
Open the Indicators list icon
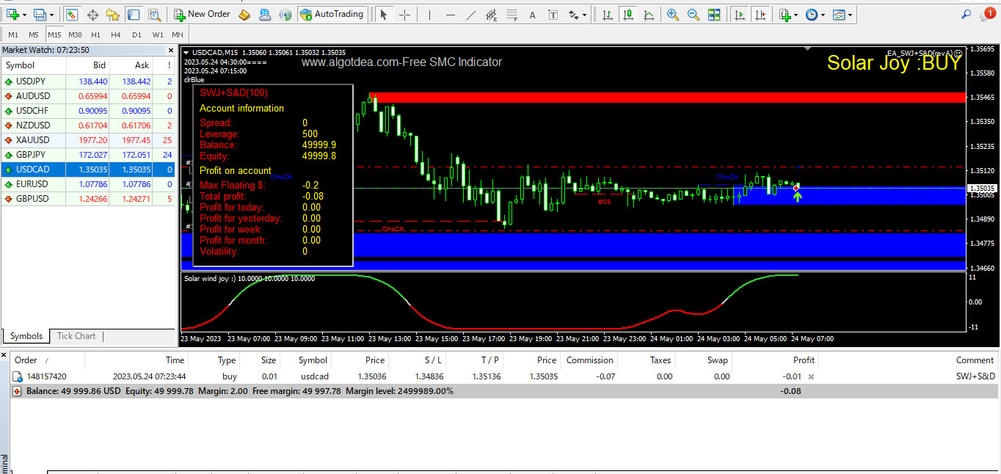point(785,14)
